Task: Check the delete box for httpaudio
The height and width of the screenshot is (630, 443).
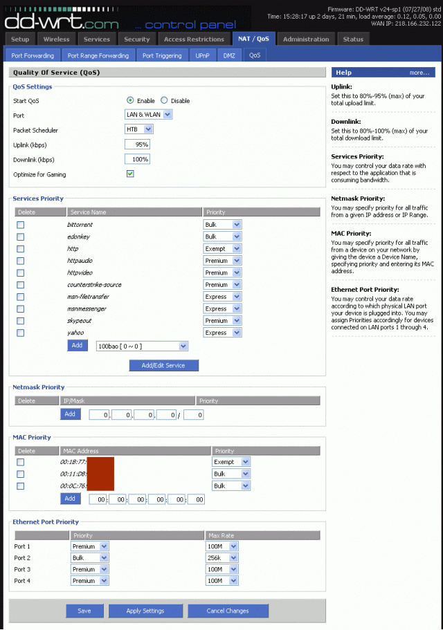Action: 21,261
